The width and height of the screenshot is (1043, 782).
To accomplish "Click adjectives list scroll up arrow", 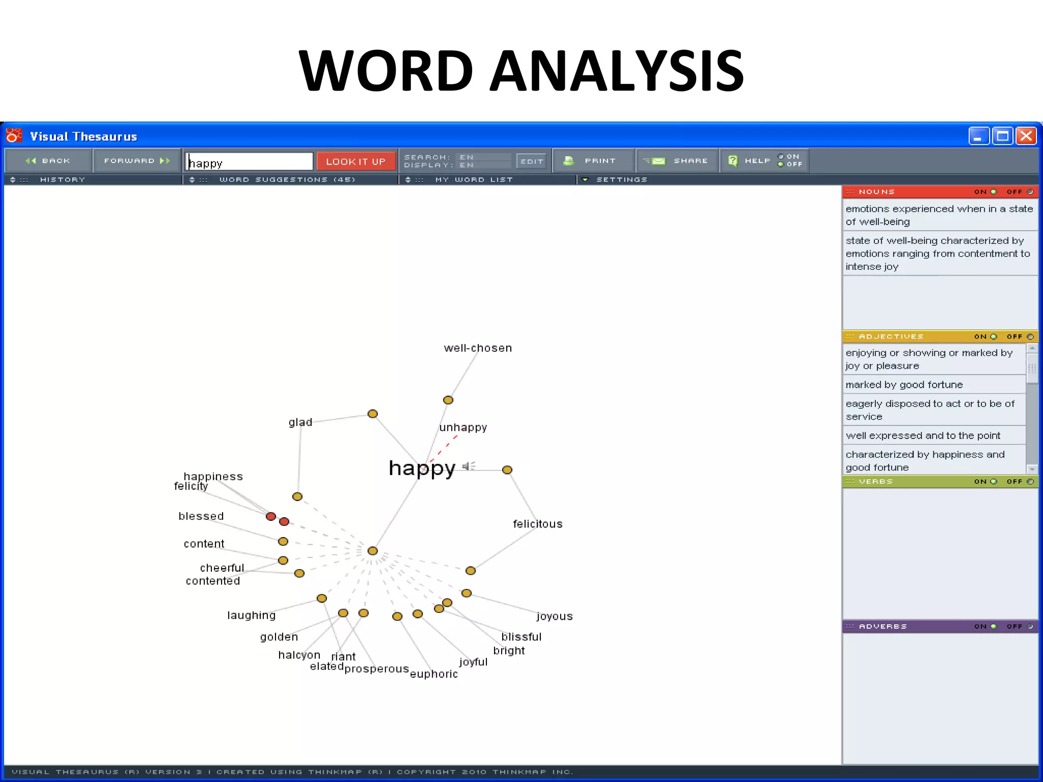I will [x=1032, y=348].
